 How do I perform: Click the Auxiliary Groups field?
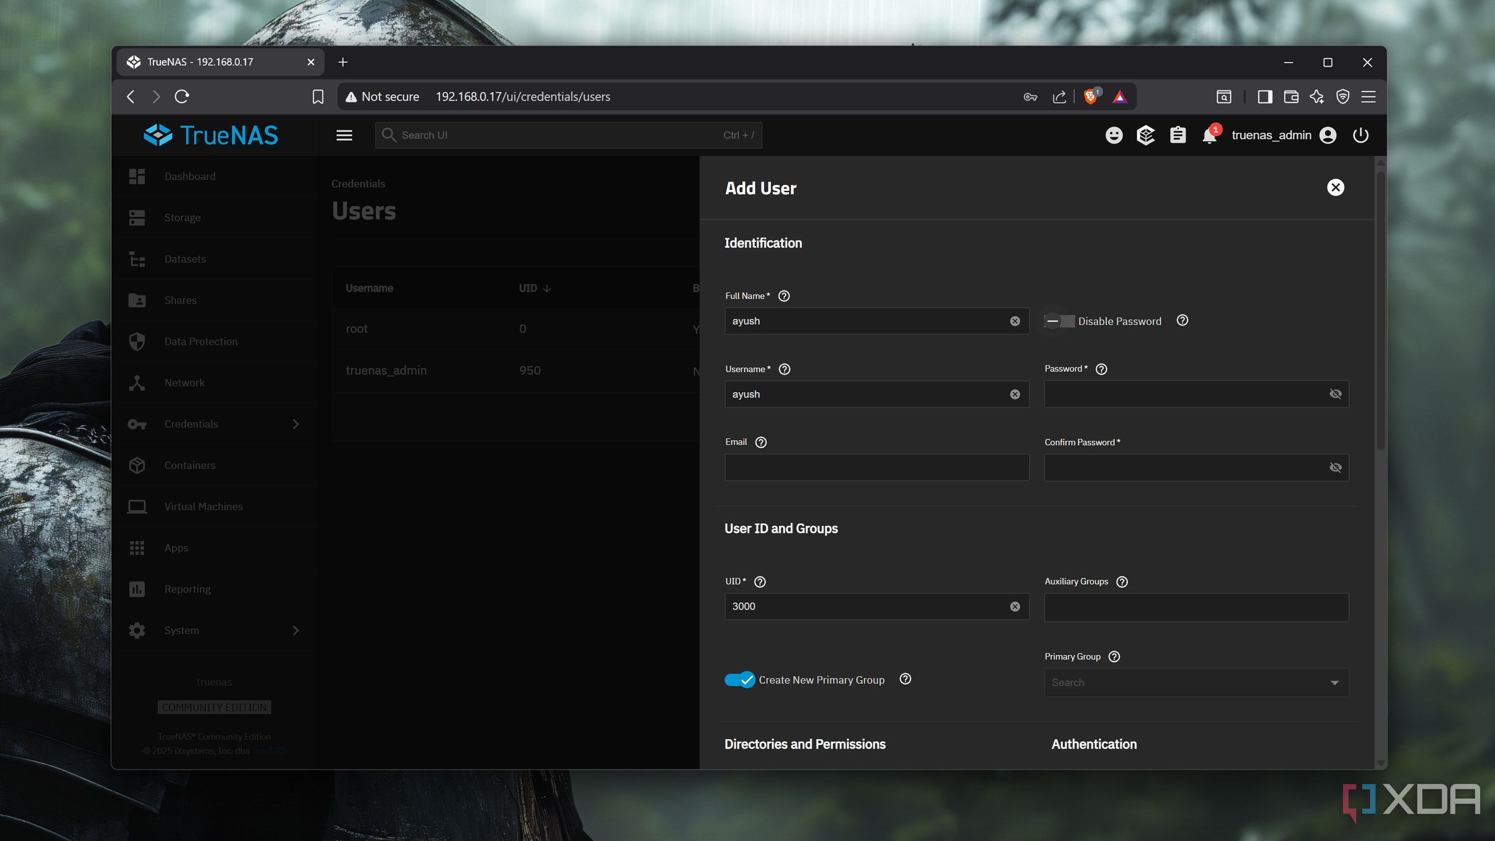click(1196, 607)
